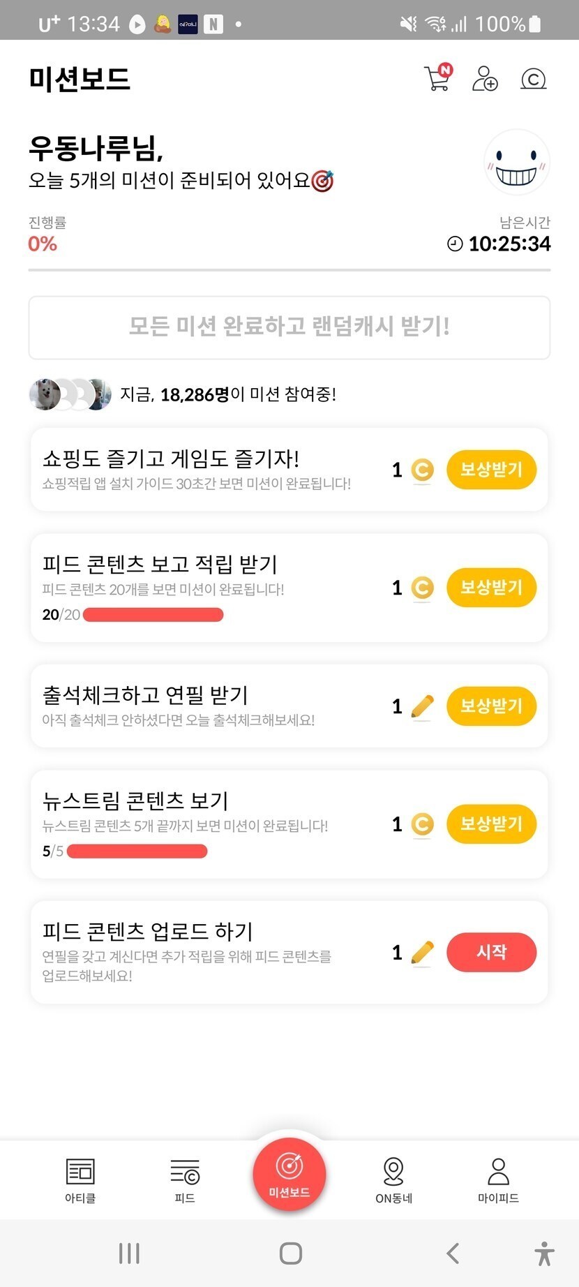The height and width of the screenshot is (1287, 579).
Task: Claim reward for 뉴스트림 콘텐츠 보기
Action: click(x=491, y=824)
